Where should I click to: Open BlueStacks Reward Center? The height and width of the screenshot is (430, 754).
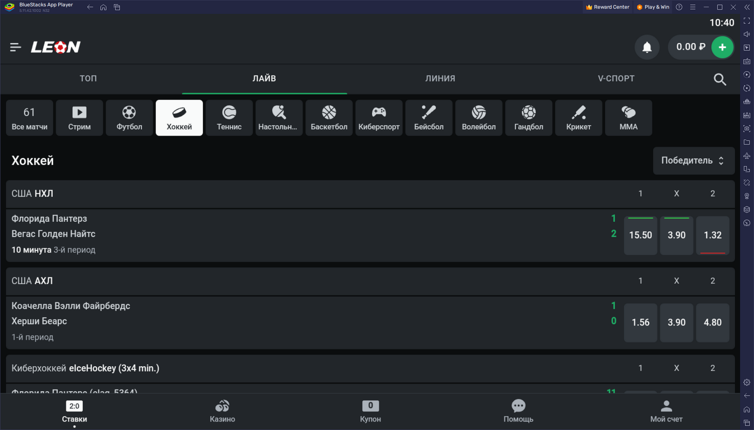coord(608,7)
